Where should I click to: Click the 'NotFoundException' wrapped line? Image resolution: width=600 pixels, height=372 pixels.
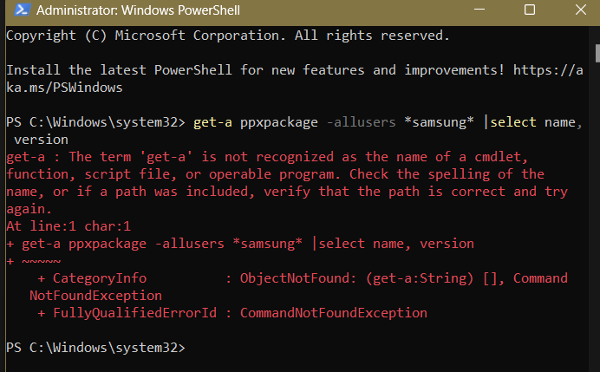(95, 296)
